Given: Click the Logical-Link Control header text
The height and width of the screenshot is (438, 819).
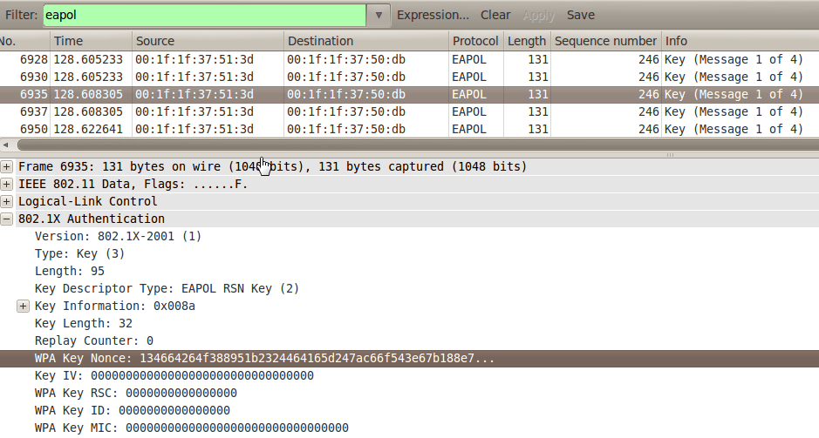Looking at the screenshot, I should 88,201.
